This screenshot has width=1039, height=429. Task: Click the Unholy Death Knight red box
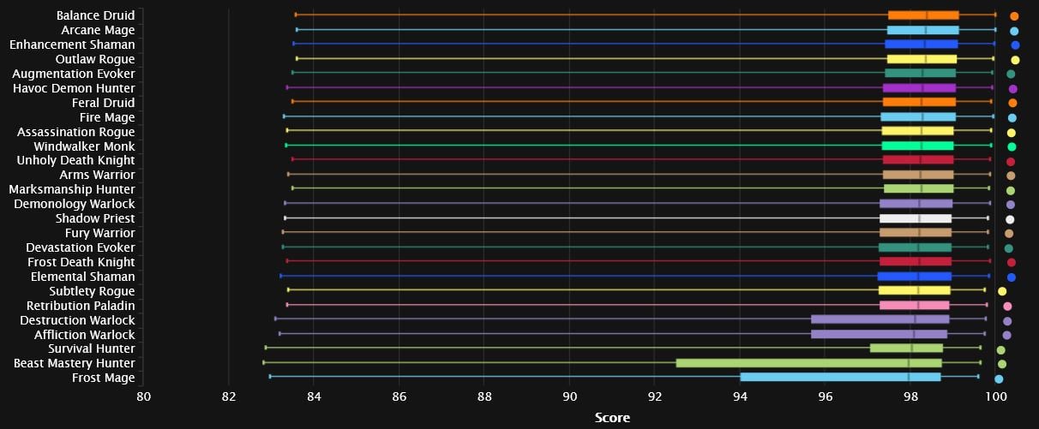tap(918, 160)
